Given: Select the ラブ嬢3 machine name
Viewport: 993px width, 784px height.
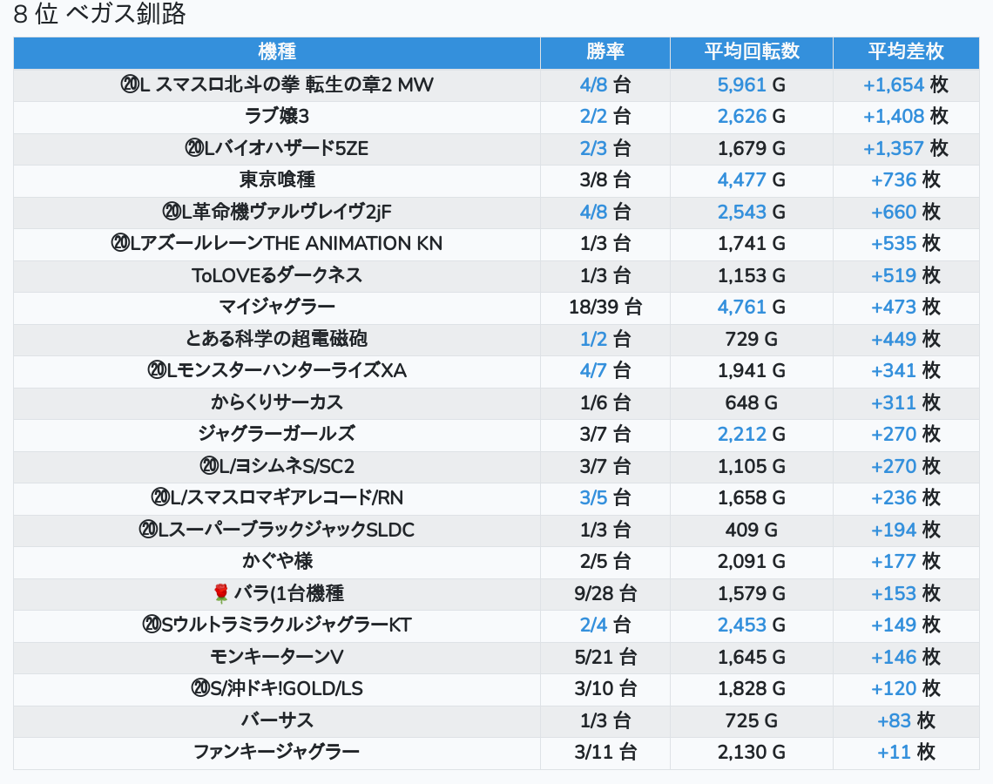Looking at the screenshot, I should (277, 117).
